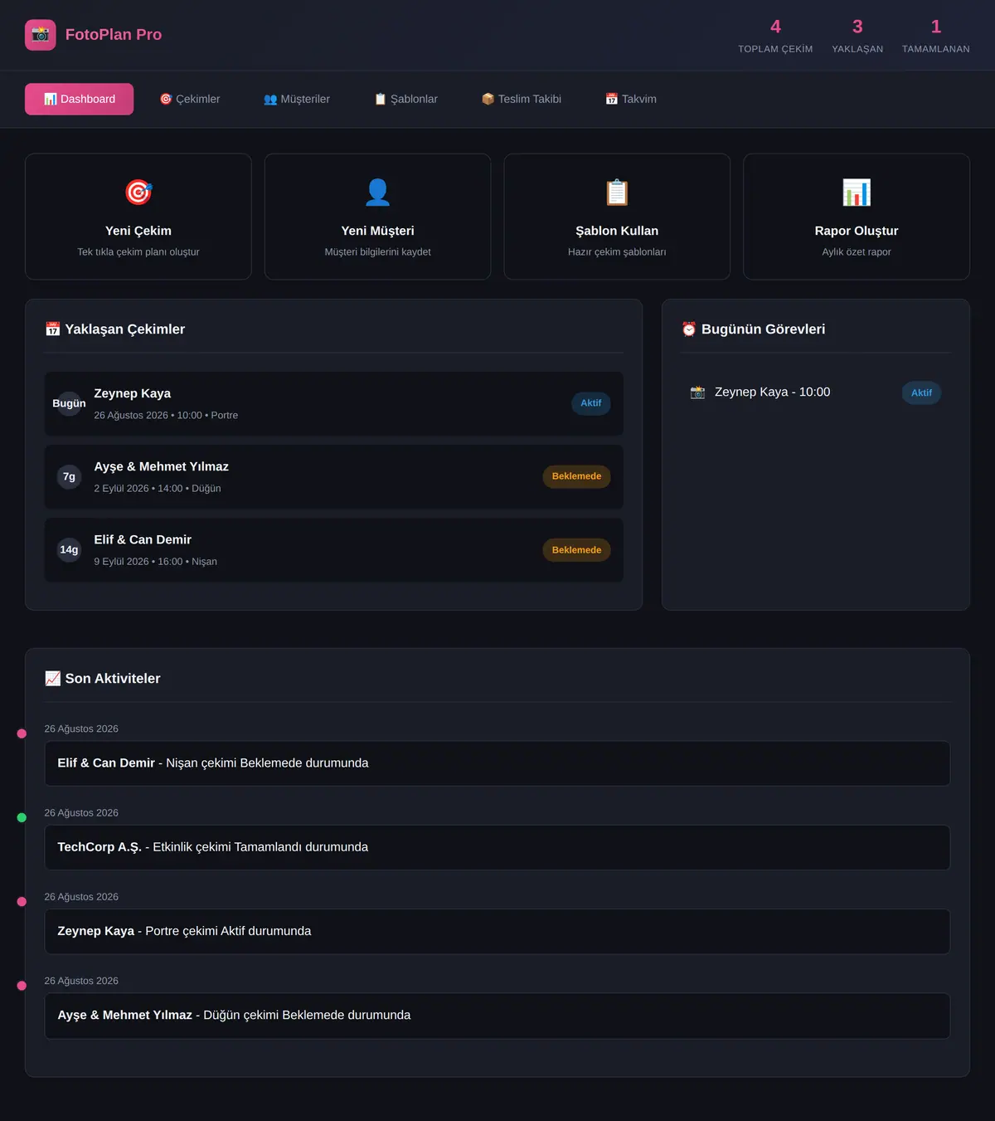995x1121 pixels.
Task: Click the timeline dot for Zeynep Kaya Portre activity
Action: tap(22, 901)
